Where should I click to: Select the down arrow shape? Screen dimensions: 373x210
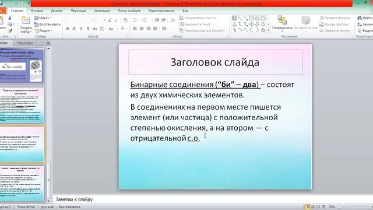257,24
